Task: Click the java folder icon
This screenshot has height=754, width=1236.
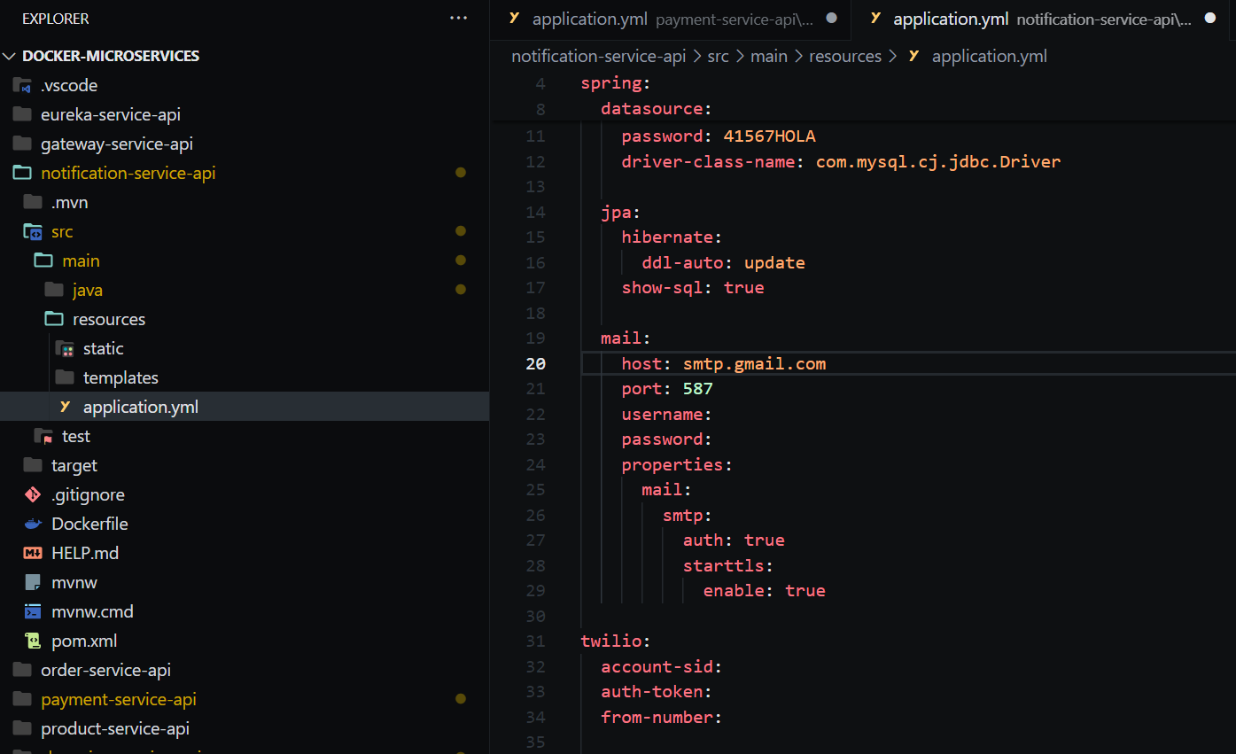Action: [55, 290]
